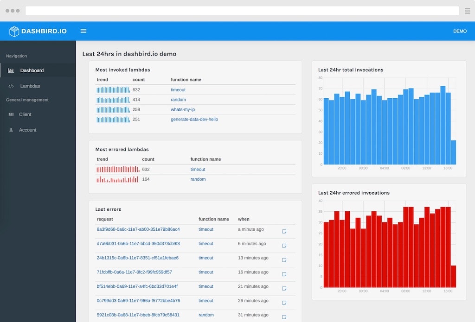Image resolution: width=475 pixels, height=322 pixels.
Task: Open the browser menu icon
Action: tap(467, 11)
